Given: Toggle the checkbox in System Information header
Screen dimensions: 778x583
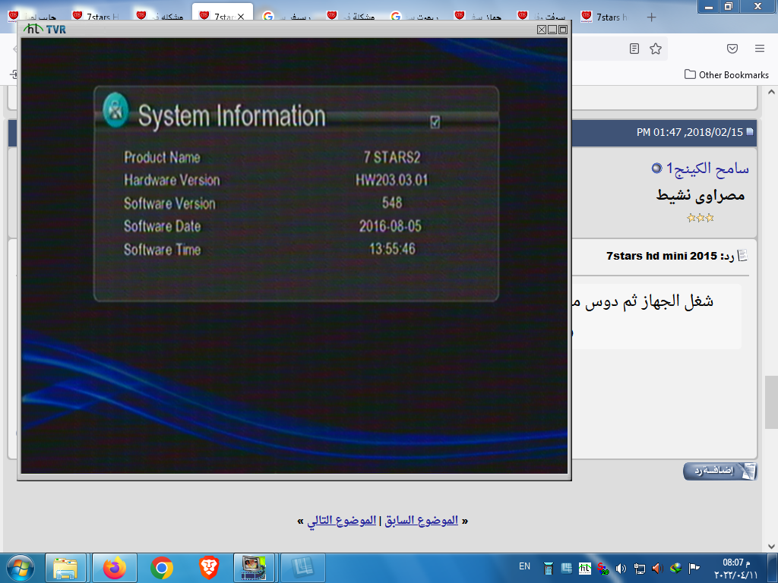Looking at the screenshot, I should click(435, 122).
